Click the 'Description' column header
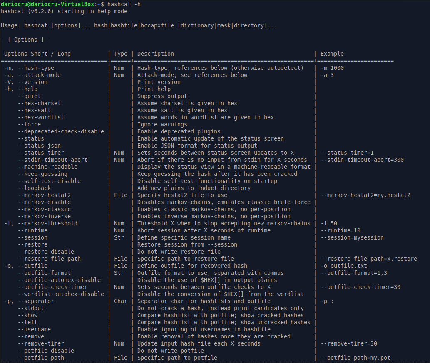The image size is (430, 363). point(156,54)
